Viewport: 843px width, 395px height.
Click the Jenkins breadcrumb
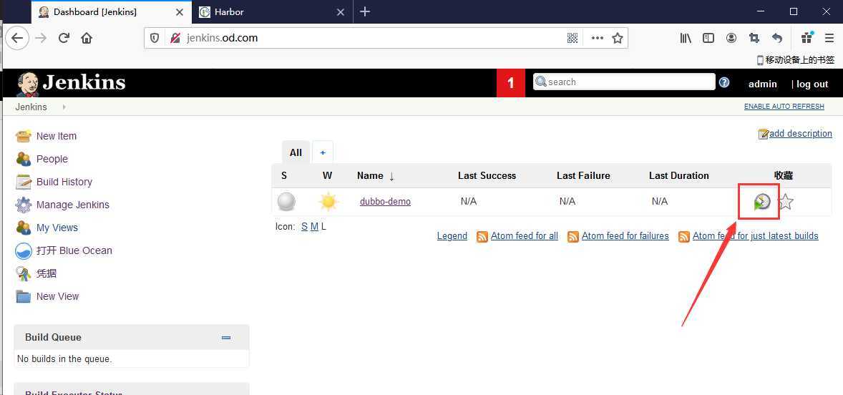[31, 107]
